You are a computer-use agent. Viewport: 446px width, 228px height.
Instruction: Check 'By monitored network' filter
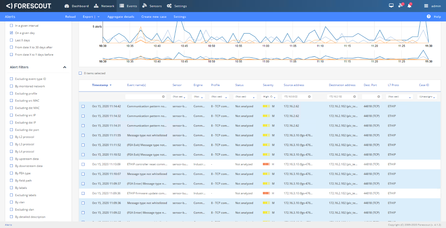(x=12, y=86)
